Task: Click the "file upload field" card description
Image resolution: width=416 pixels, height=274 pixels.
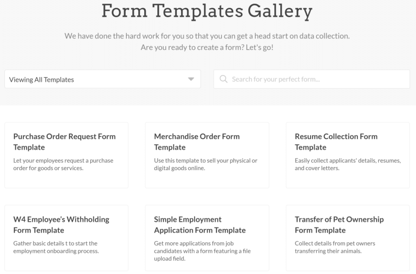Action: pyautogui.click(x=202, y=251)
